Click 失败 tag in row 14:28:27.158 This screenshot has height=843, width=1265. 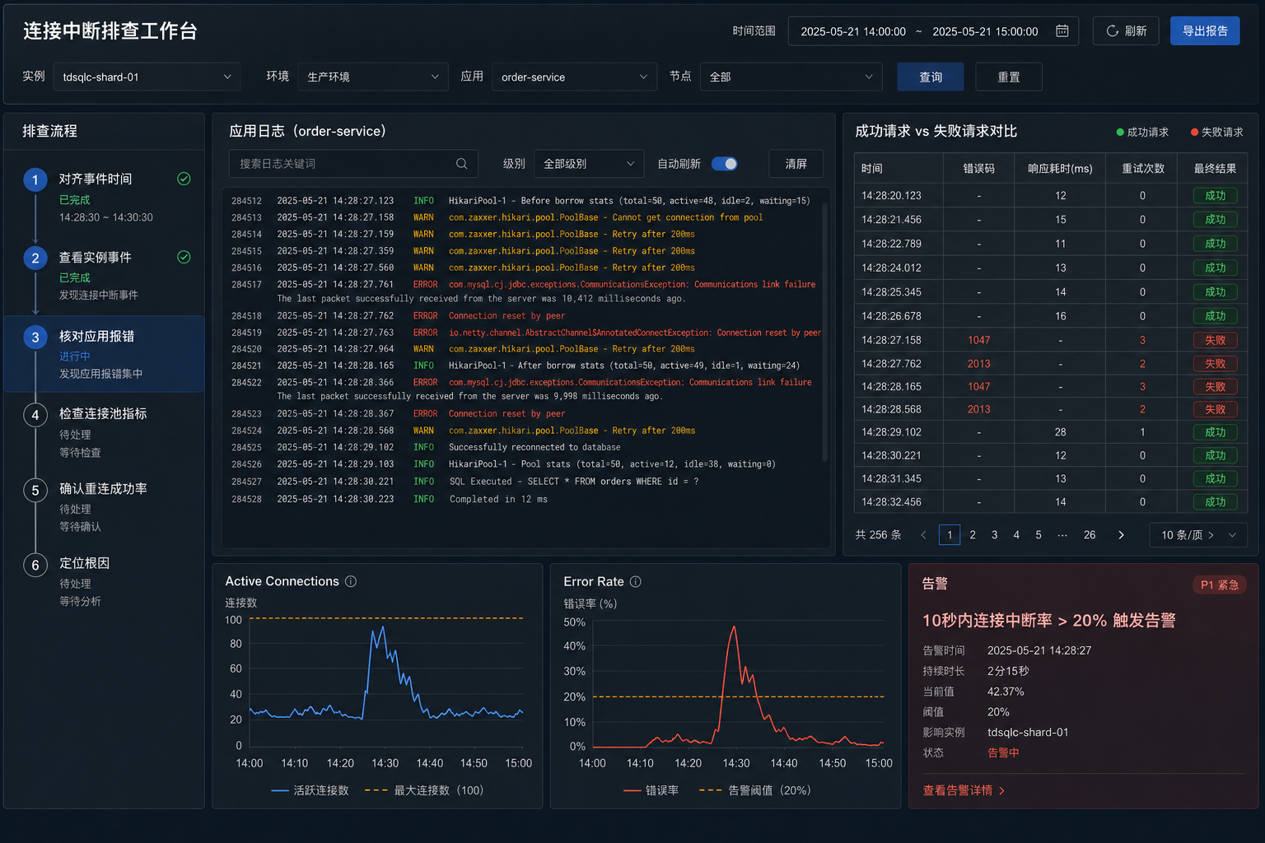[x=1216, y=340]
